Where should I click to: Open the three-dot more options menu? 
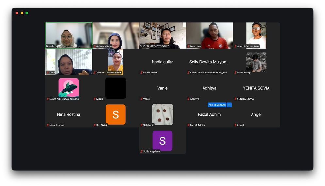(229, 105)
